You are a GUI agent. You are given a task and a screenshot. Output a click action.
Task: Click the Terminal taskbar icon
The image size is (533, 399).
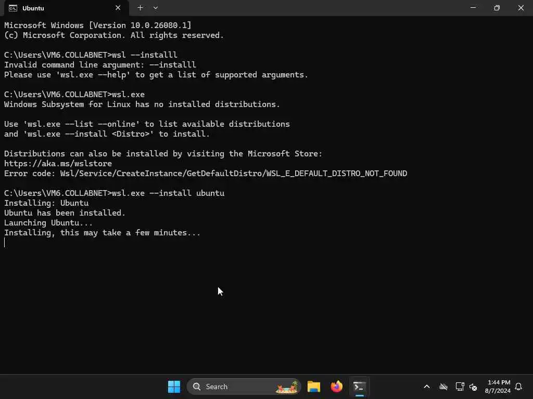(359, 387)
